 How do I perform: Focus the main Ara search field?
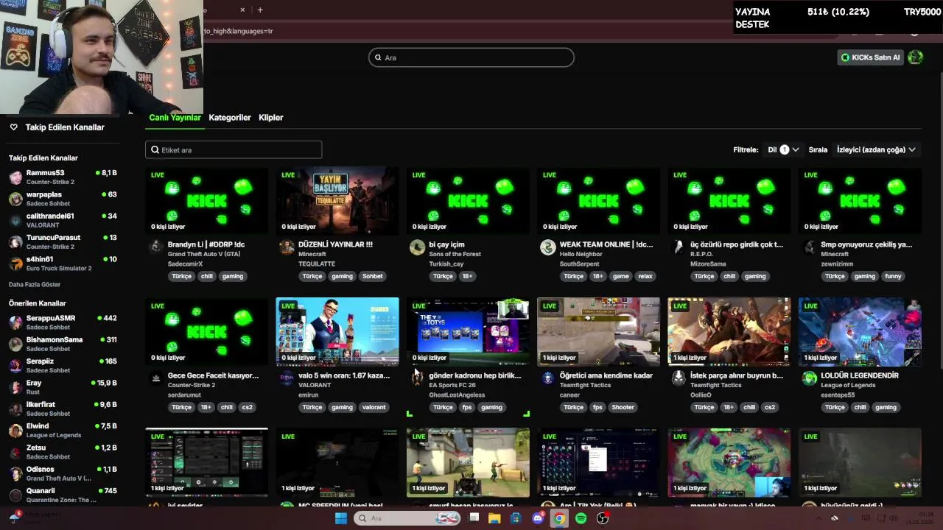coord(471,57)
